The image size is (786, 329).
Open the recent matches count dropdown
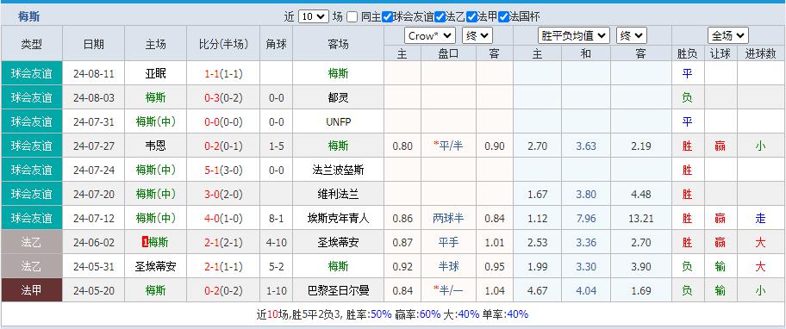click(x=314, y=16)
